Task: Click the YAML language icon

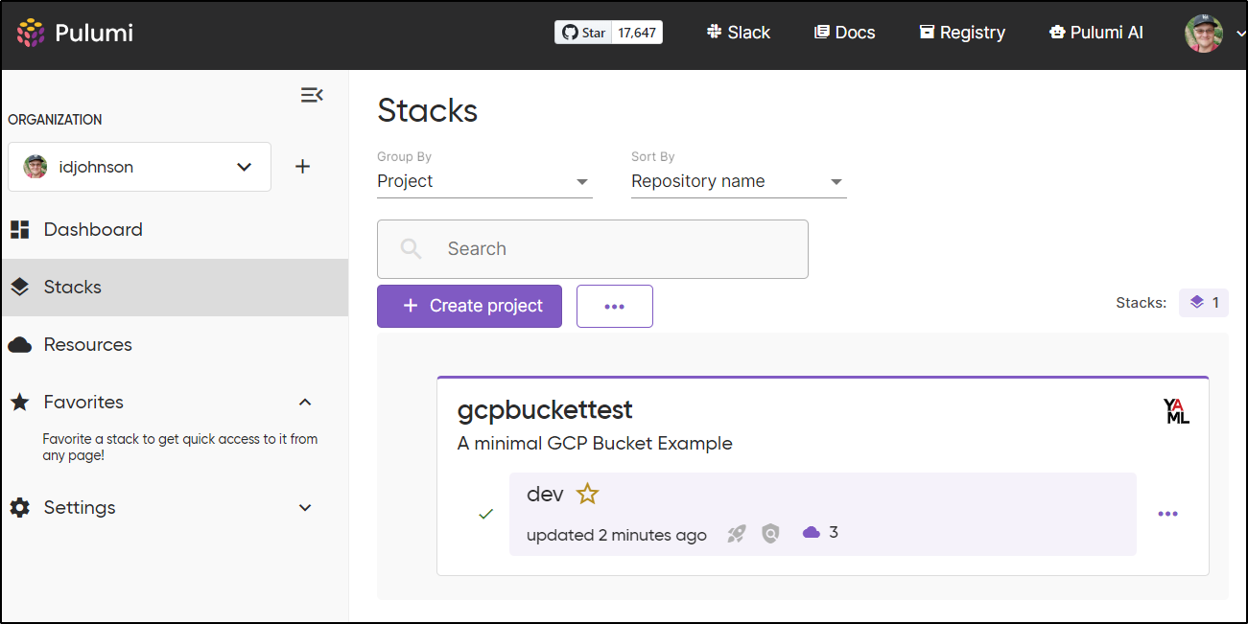Action: (x=1176, y=411)
